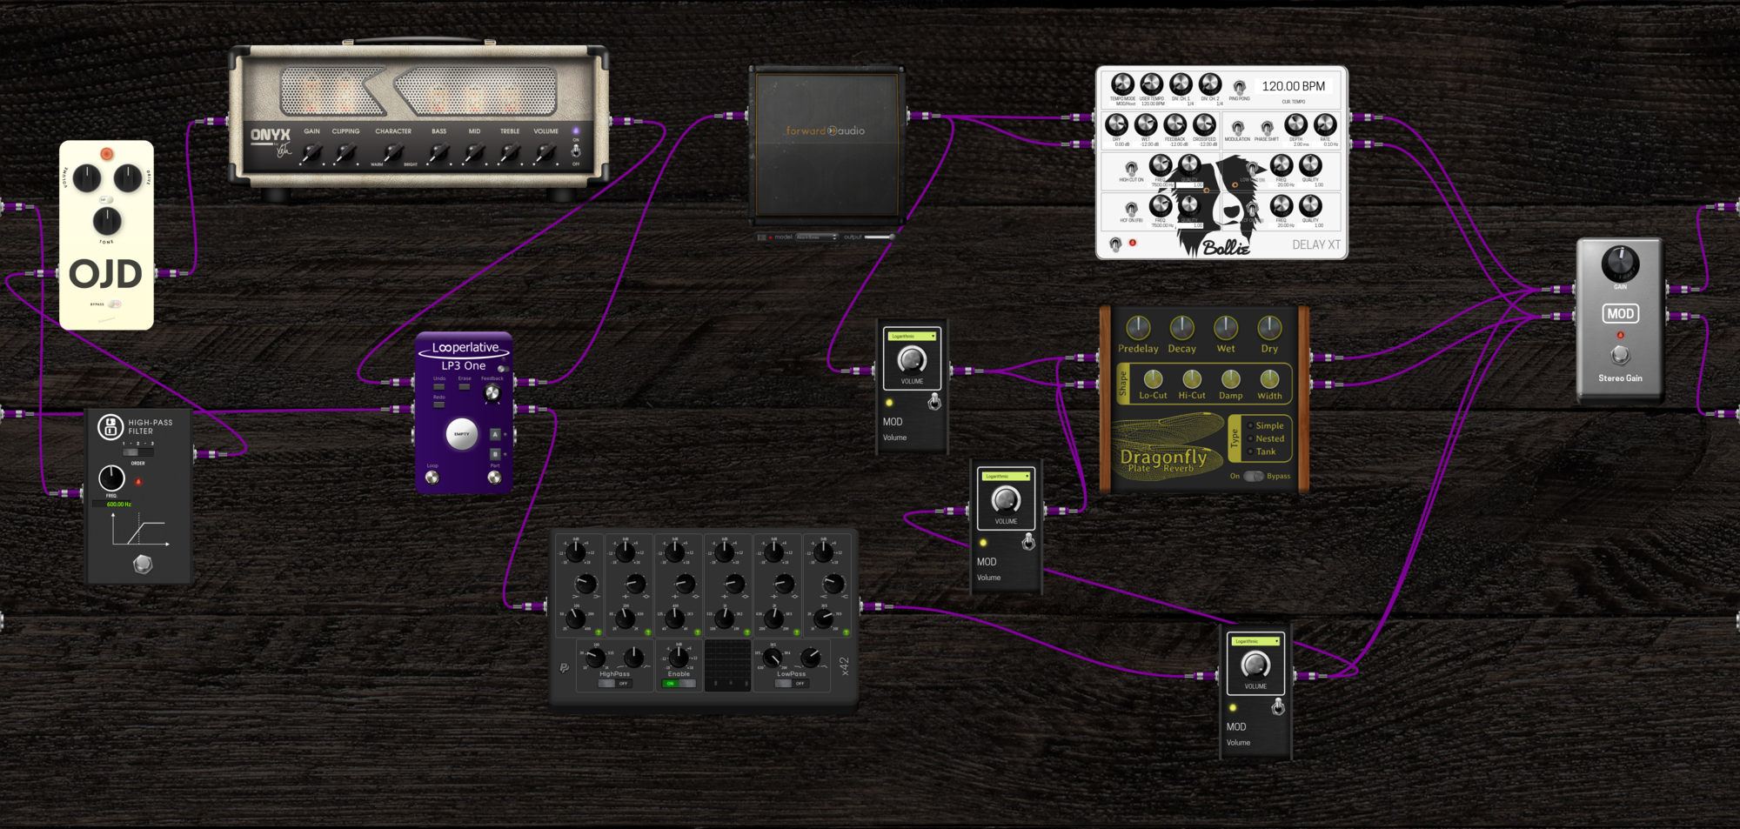Turn the Stereo Gain pedal GAIN knob

1620,264
